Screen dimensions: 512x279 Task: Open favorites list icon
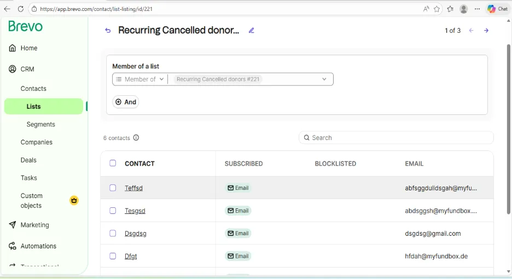[450, 9]
